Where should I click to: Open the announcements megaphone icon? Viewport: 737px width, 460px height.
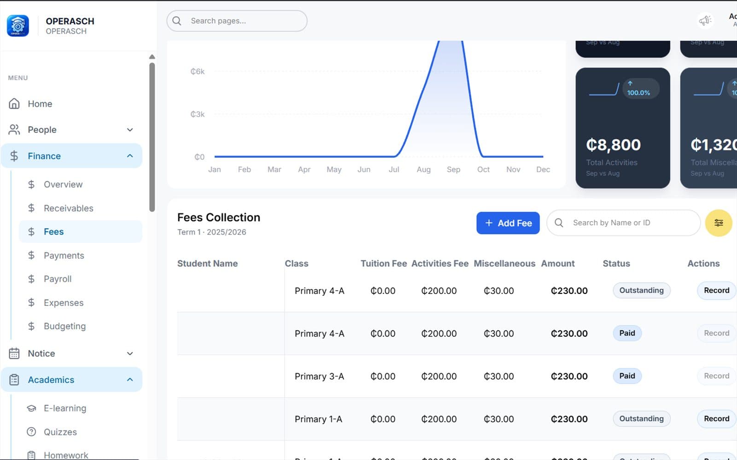[705, 20]
